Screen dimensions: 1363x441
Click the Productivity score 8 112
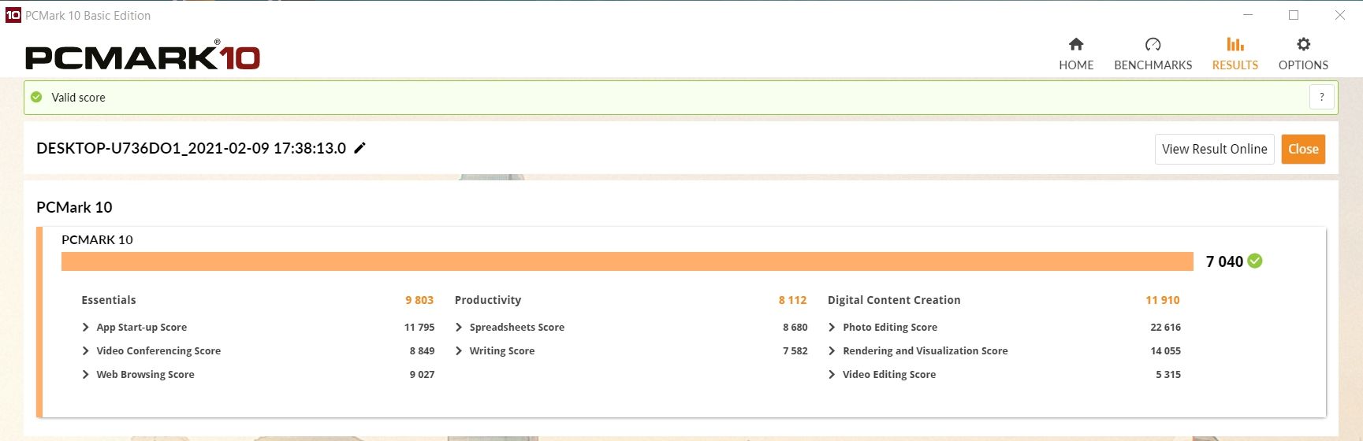[792, 300]
